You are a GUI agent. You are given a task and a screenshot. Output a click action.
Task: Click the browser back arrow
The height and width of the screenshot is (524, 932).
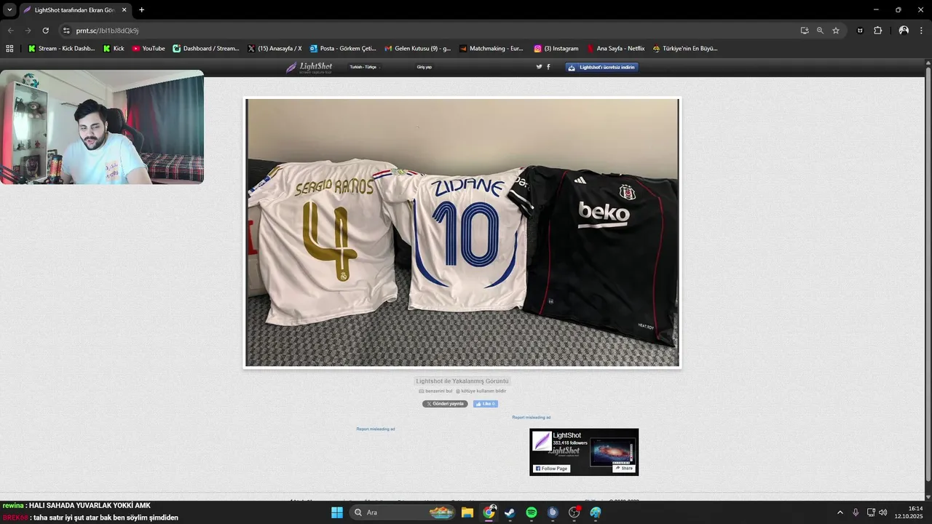coord(10,31)
